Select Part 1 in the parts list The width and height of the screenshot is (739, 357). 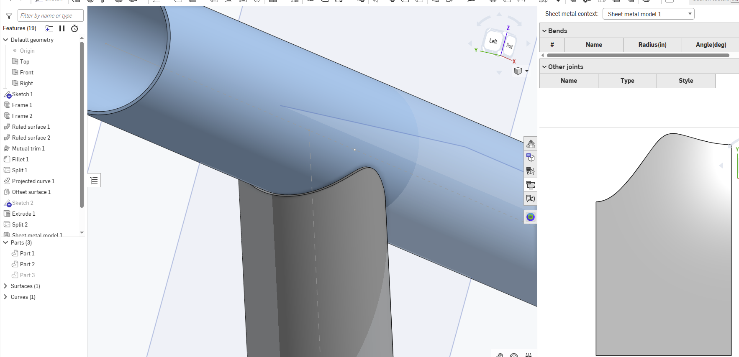[27, 253]
